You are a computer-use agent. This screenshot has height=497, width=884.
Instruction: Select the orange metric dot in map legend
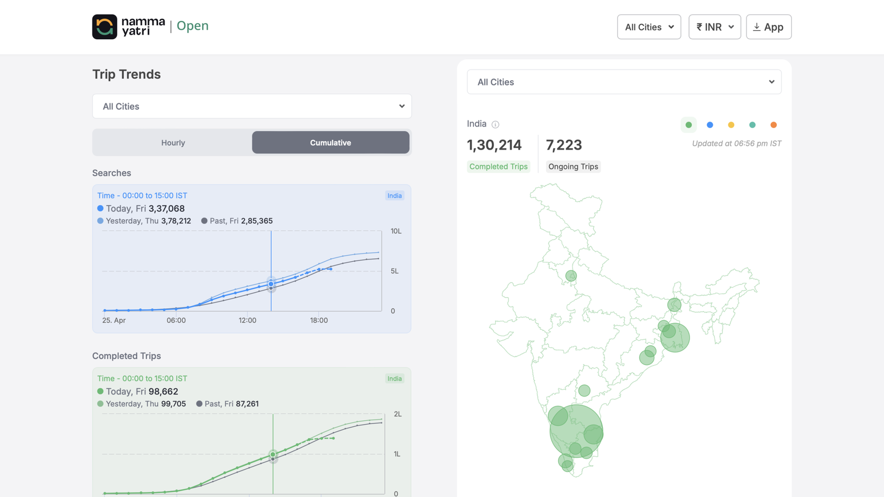tap(773, 125)
